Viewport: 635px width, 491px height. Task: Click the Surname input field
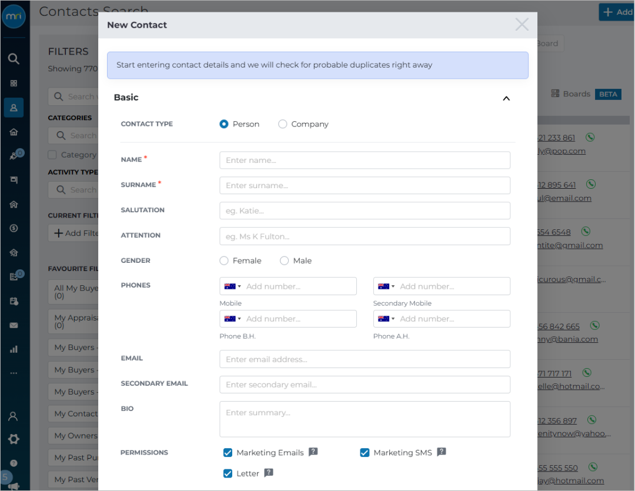coord(365,186)
